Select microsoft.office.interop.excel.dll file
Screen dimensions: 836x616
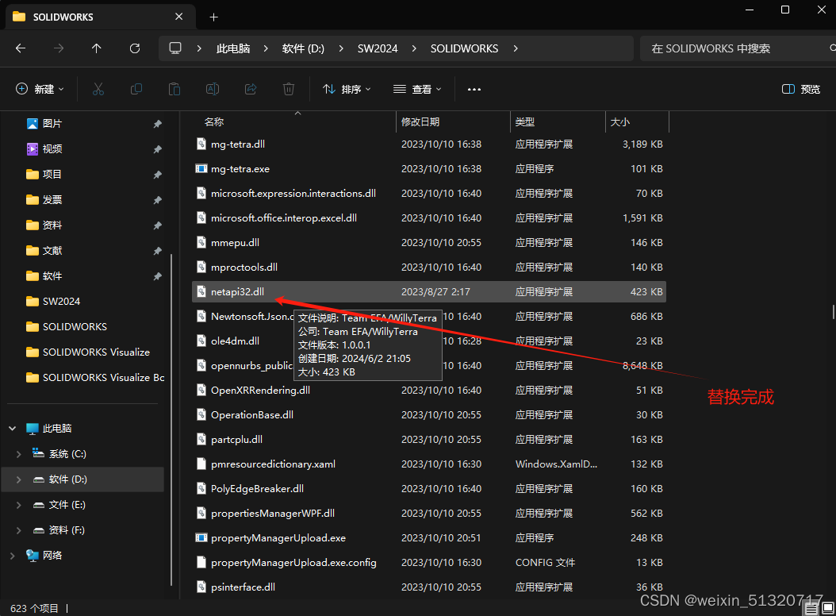click(x=428, y=218)
